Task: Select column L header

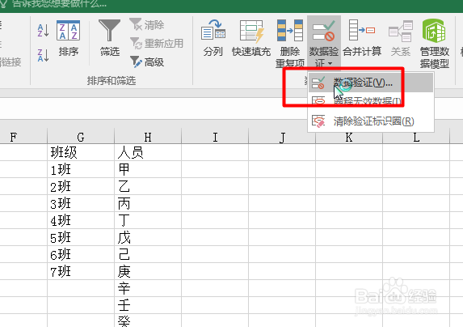Action: coord(416,137)
